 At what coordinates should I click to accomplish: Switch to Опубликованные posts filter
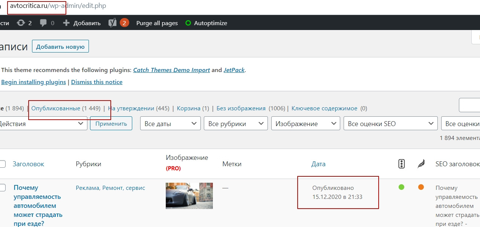click(66, 108)
